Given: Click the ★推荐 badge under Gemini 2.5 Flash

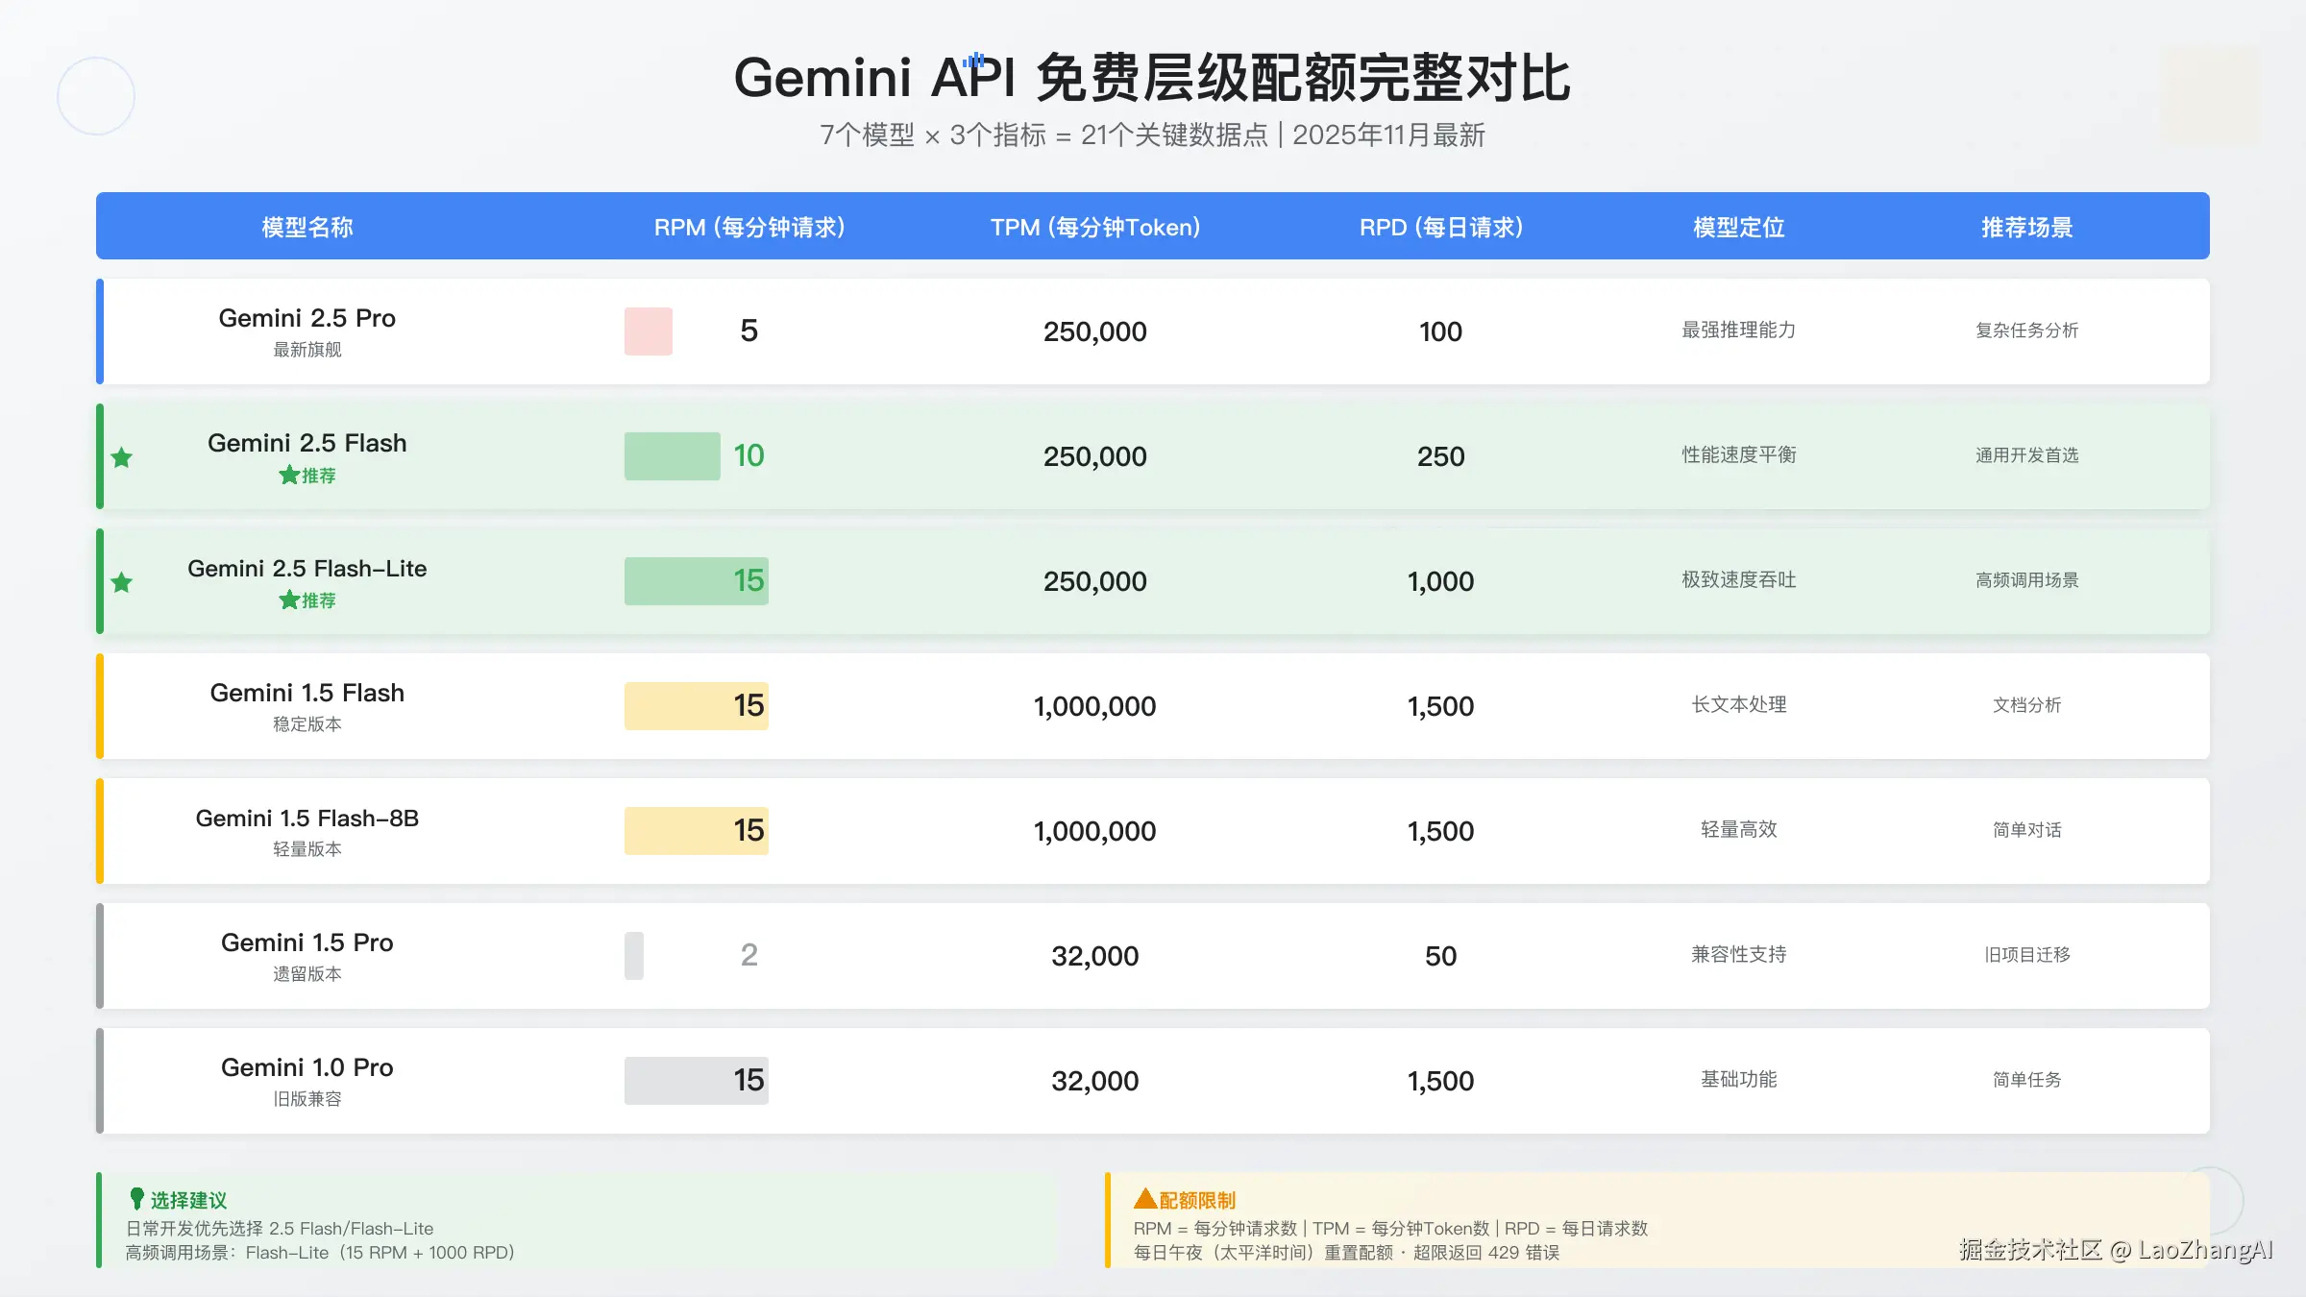Looking at the screenshot, I should [x=307, y=476].
